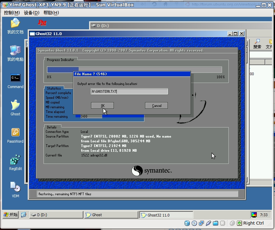Screen dimensions: 275x230
Task: Click quick launch icon beside 开始
Action: 24,214
